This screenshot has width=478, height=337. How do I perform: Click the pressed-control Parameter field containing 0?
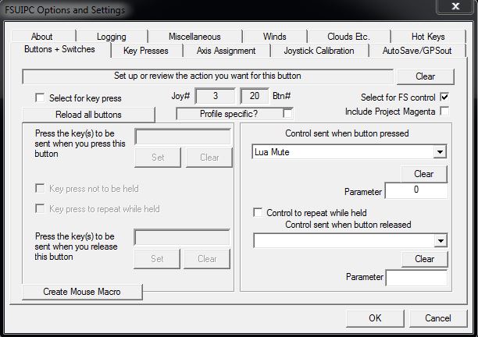coord(416,191)
